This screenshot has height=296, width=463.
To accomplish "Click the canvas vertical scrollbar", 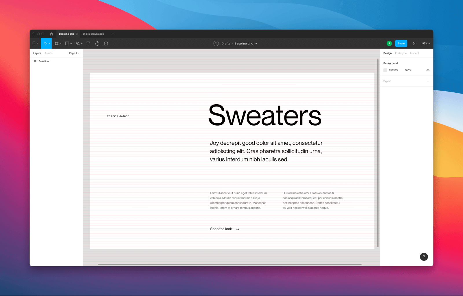I will (x=378, y=153).
